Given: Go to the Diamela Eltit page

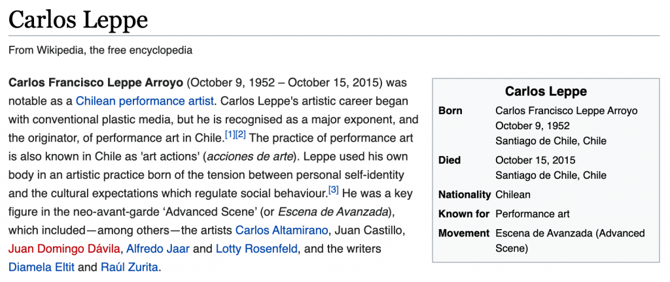Looking at the screenshot, I should [x=41, y=267].
